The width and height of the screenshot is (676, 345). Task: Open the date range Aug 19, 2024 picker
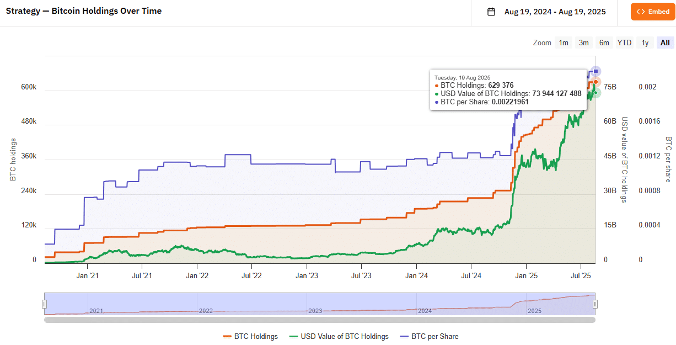tap(555, 12)
